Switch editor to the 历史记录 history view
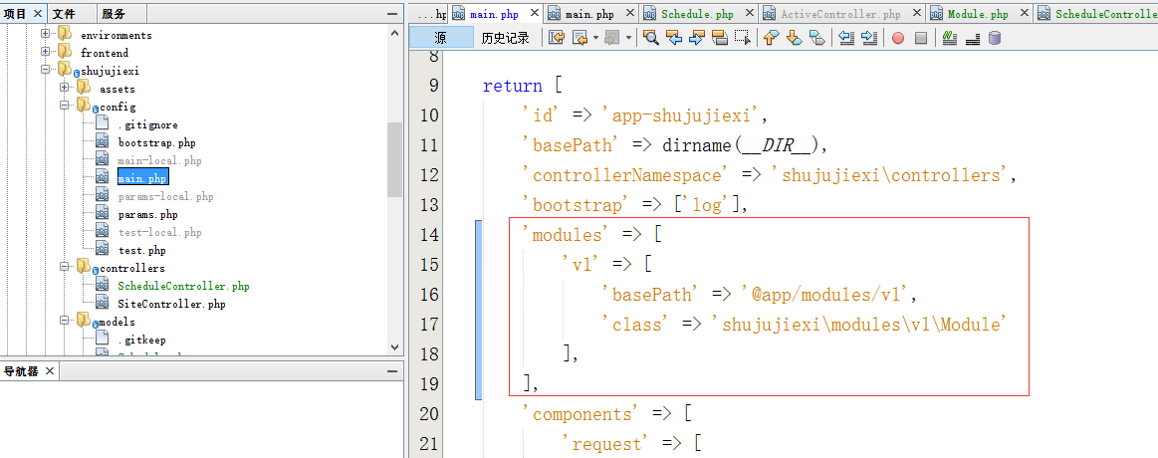 [x=505, y=38]
